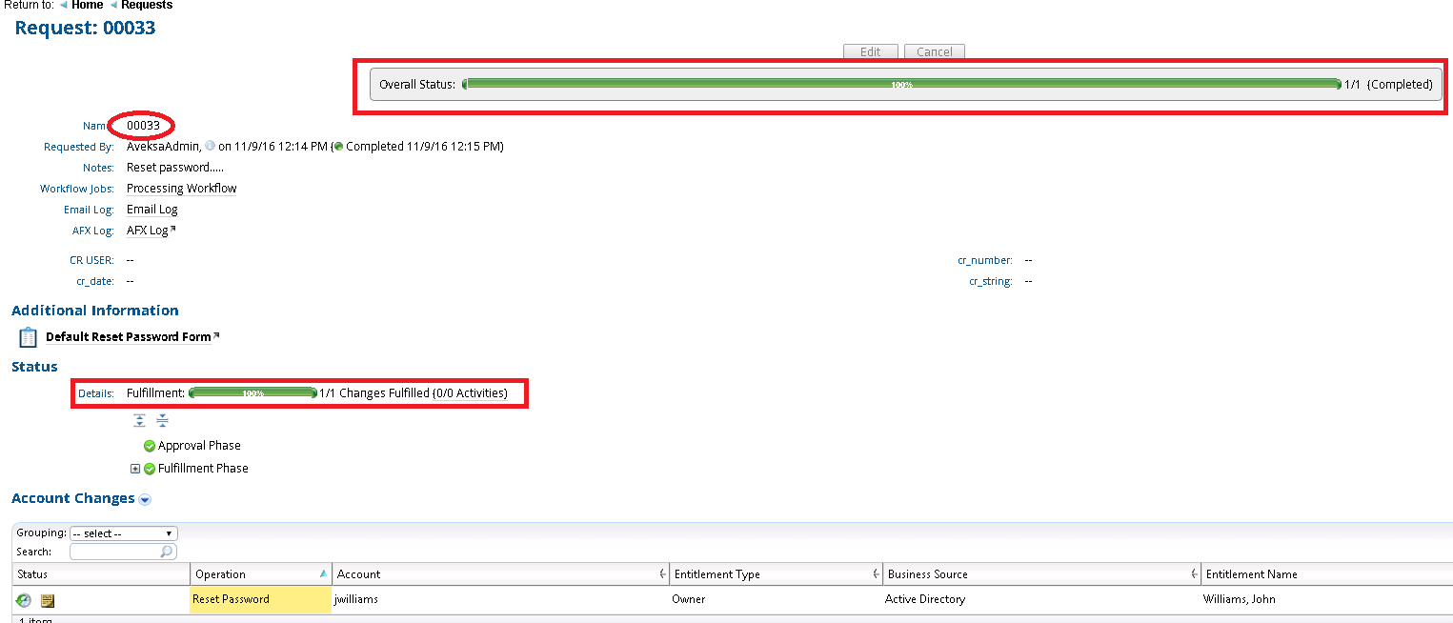Viewport: 1453px width, 623px height.
Task: Click the magnifier icon in the Search box
Action: (x=167, y=552)
